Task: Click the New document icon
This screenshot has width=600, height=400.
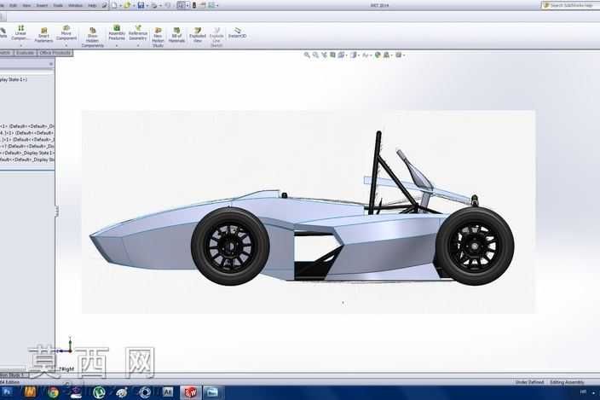Action: tap(114, 5)
